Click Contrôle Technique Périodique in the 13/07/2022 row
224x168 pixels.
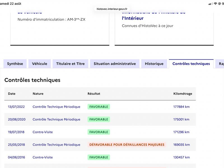[57, 107]
